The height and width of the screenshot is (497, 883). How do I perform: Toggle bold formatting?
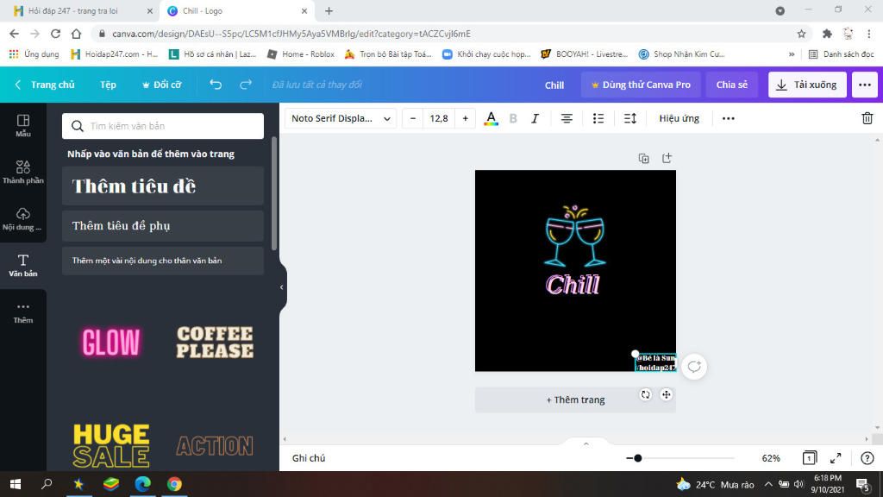click(513, 118)
